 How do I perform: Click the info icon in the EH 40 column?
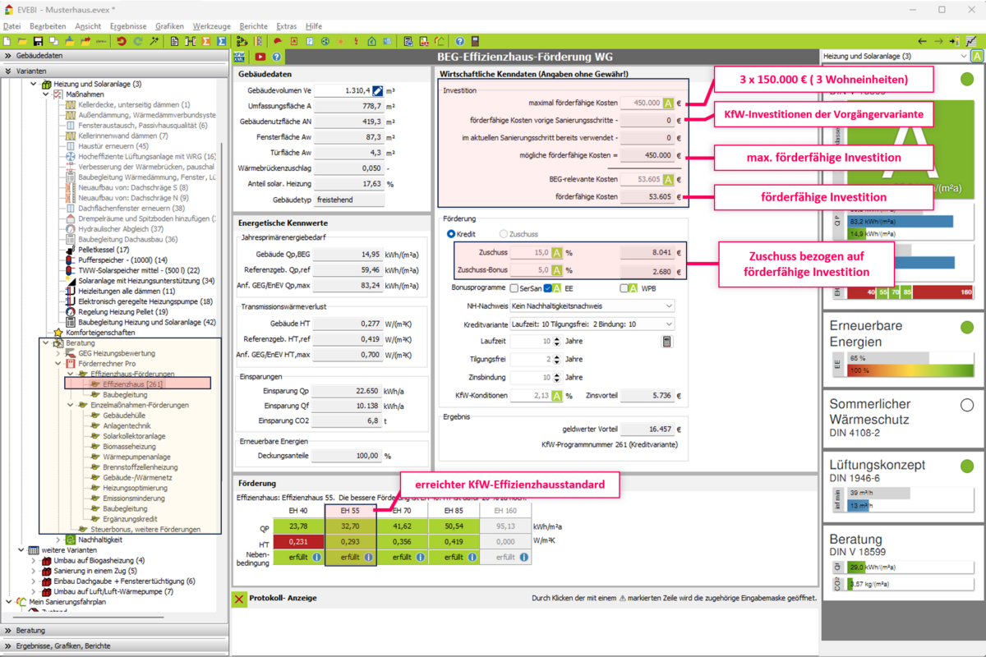click(x=318, y=557)
